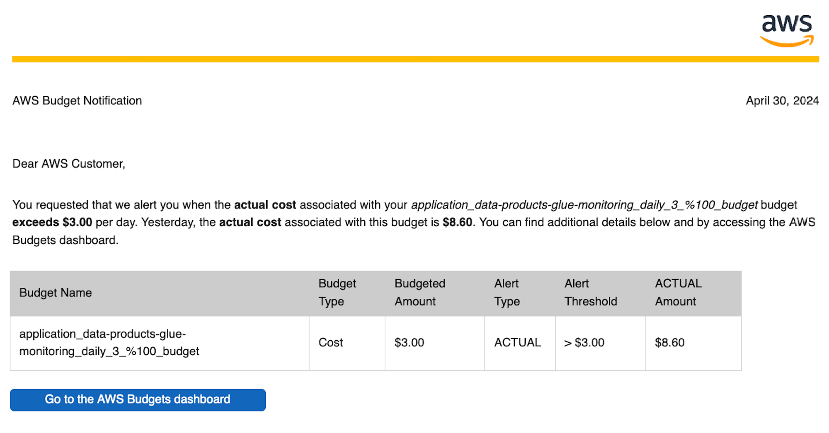Open the AWS Budgets dashboard button
Screen dimensions: 829x433
tap(138, 399)
